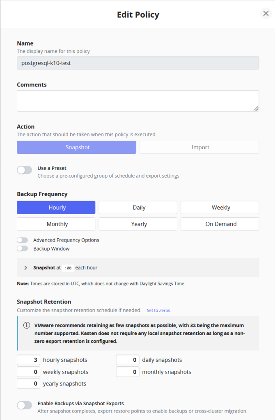Close the Edit Policy dialog
Viewport: 275px width, 420px height.
pyautogui.click(x=266, y=14)
